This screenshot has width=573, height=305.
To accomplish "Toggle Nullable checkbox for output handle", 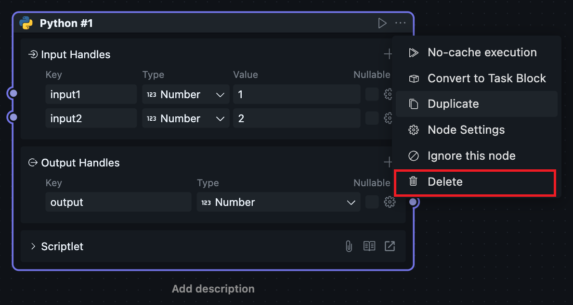I will click(x=372, y=202).
